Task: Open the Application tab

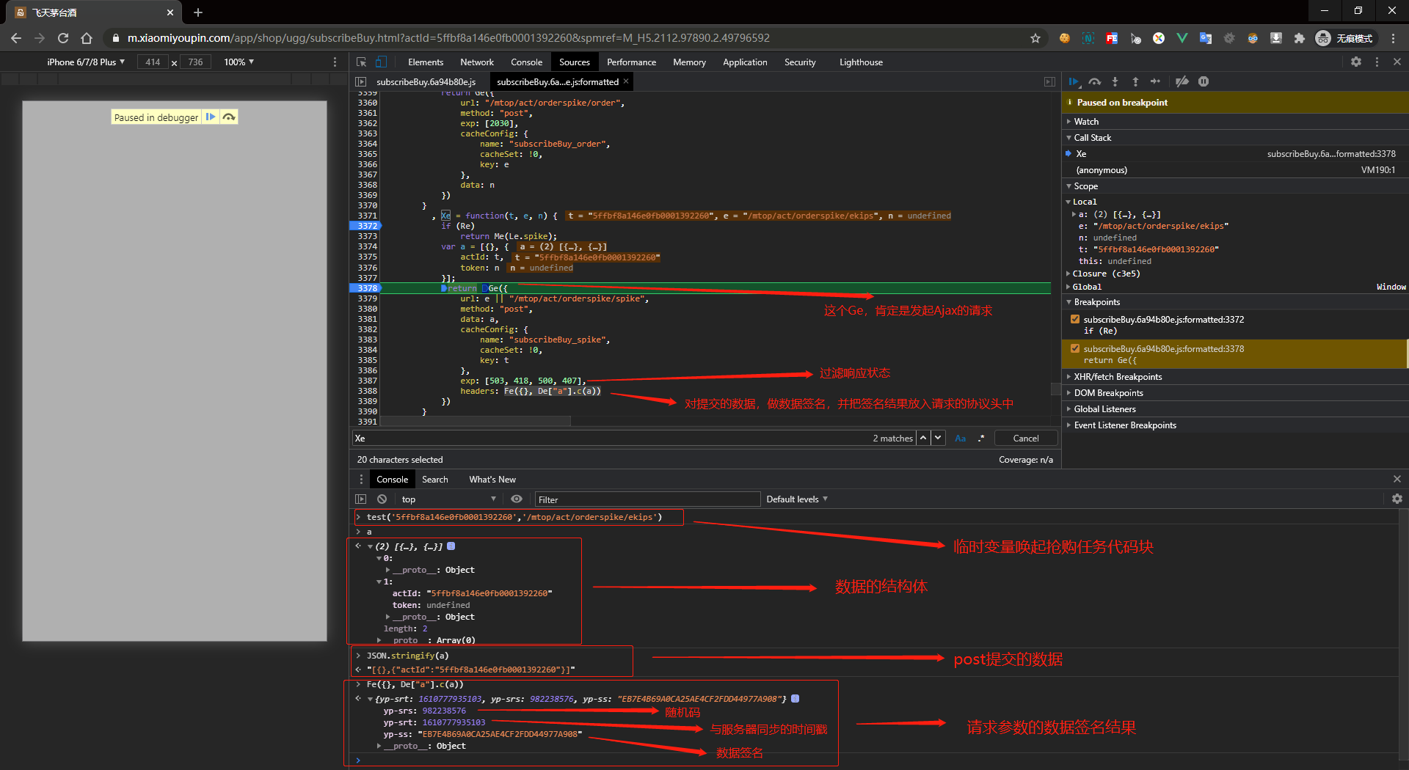Action: pyautogui.click(x=744, y=62)
